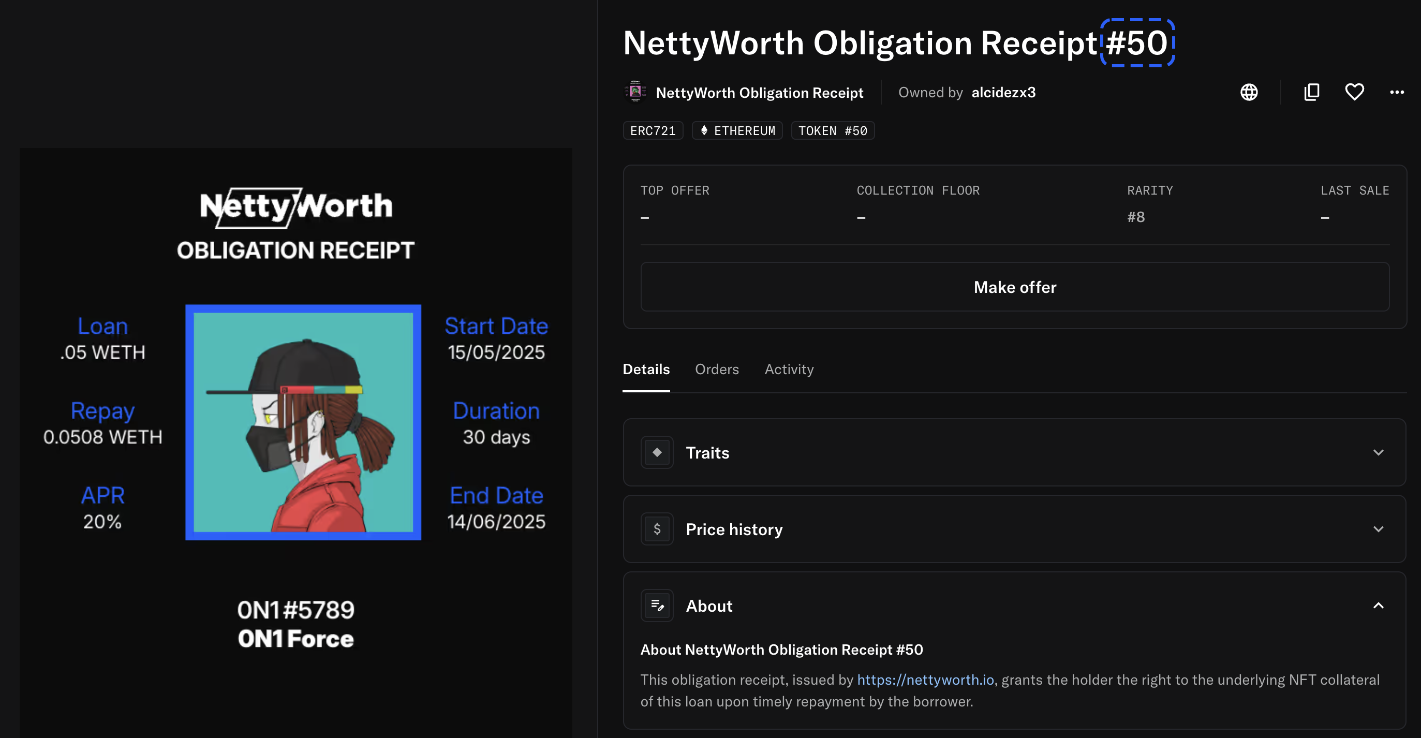Click the Price history section title
The height and width of the screenshot is (738, 1421).
pos(734,529)
